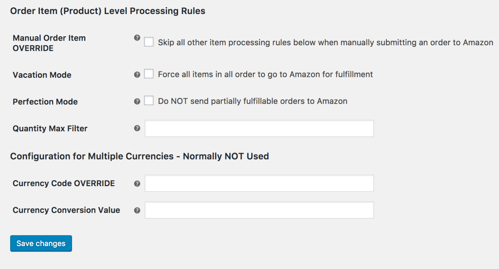Check the Vacation Mode fulfillment checkbox
The image size is (499, 269).
point(148,74)
